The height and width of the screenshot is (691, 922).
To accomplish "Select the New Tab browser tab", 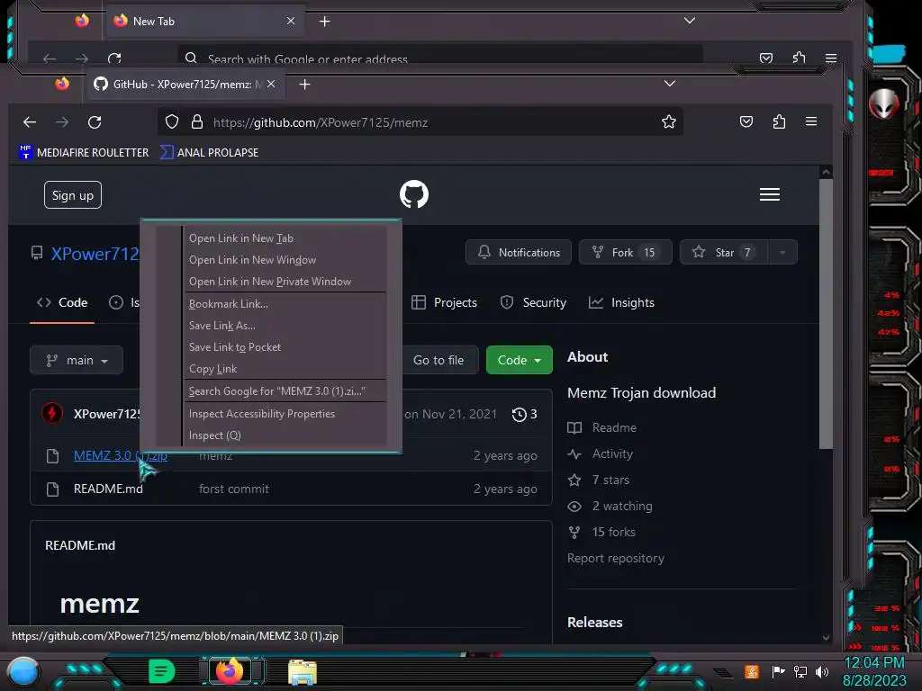I will 205,22.
